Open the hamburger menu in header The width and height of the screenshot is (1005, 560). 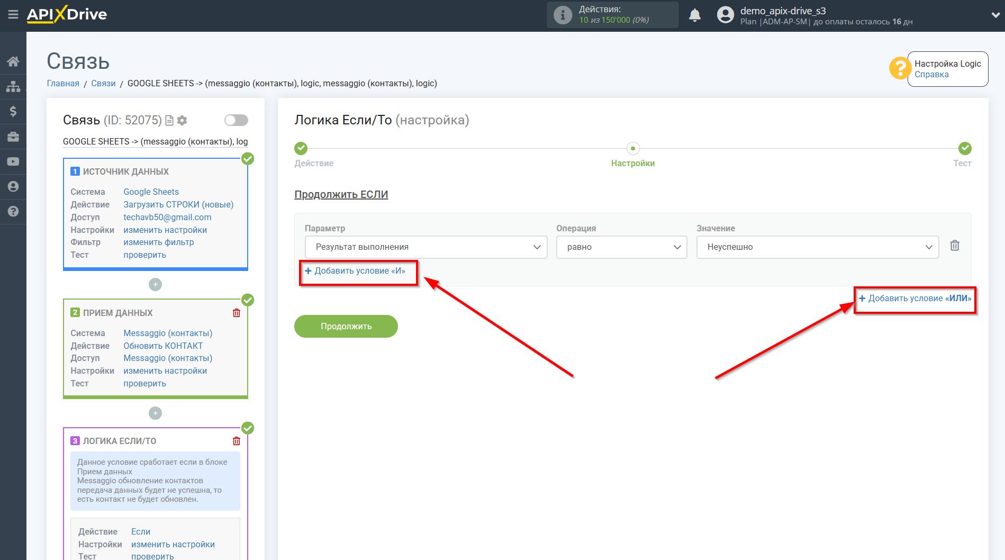coord(13,14)
